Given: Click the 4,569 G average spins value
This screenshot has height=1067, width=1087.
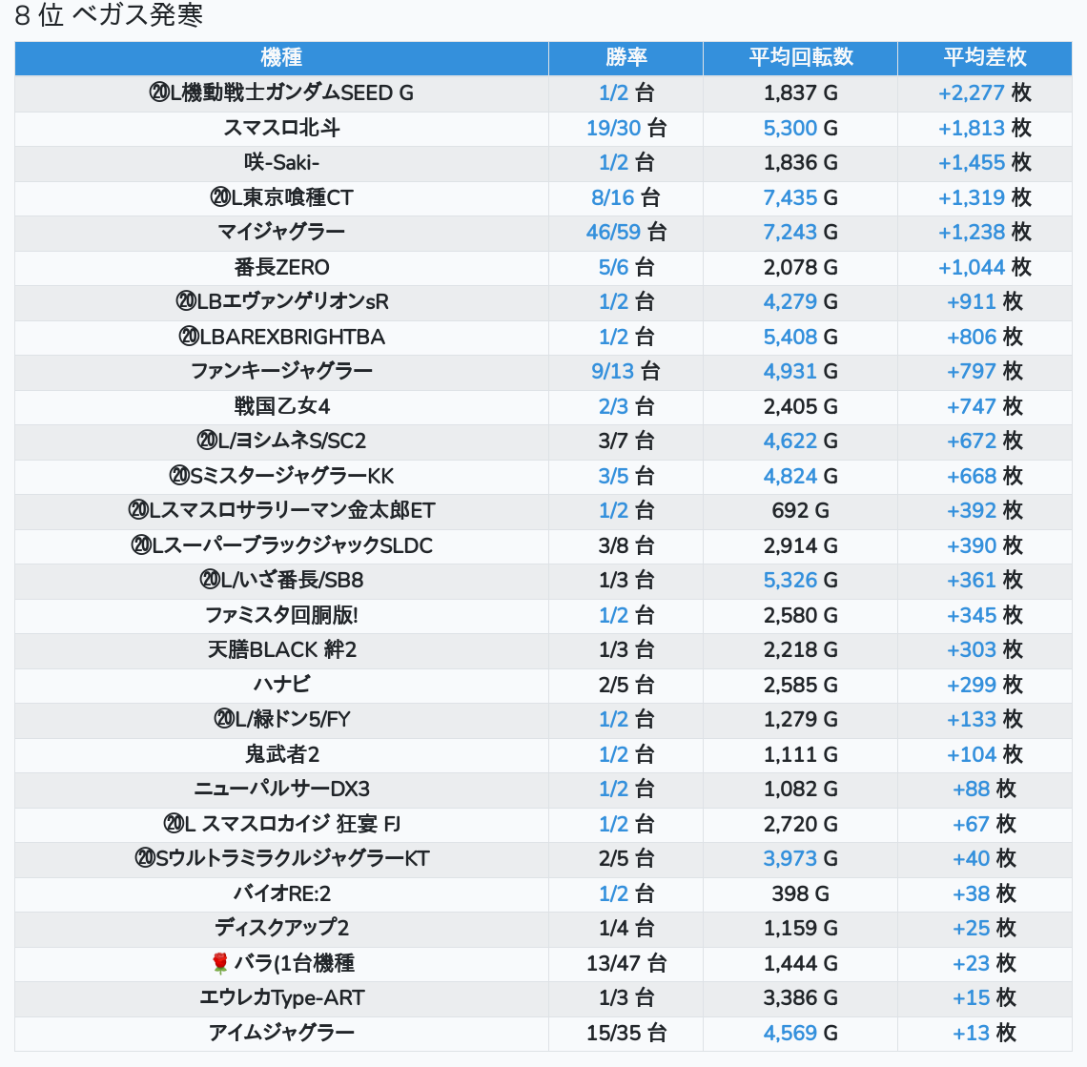Looking at the screenshot, I should 801,1034.
